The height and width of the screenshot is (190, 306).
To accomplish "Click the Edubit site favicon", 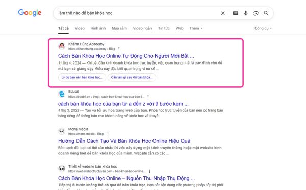I will 62,94.
